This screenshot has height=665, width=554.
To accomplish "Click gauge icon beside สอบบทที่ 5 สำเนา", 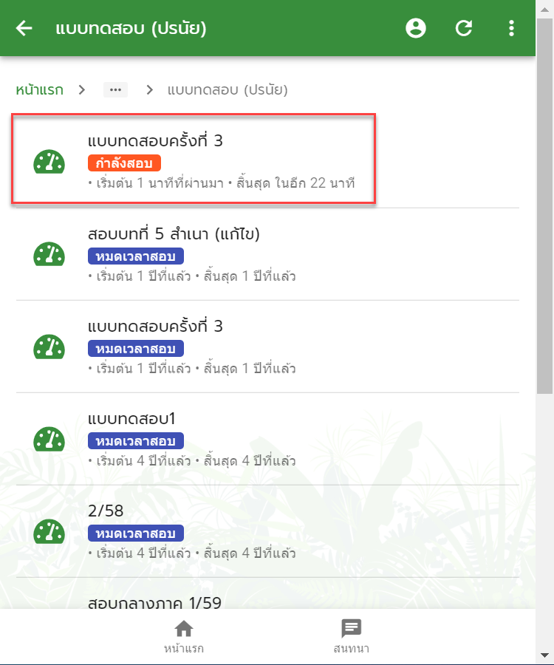I will [49, 254].
